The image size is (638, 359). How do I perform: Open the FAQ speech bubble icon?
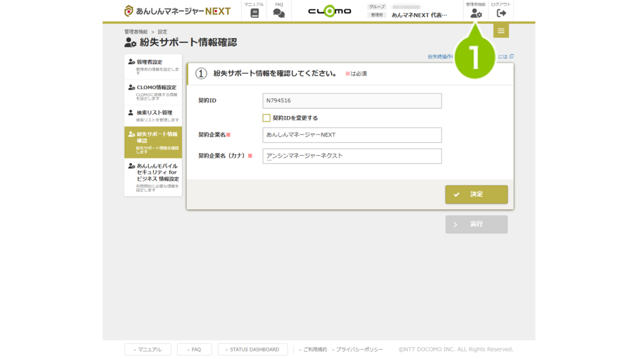pyautogui.click(x=279, y=12)
